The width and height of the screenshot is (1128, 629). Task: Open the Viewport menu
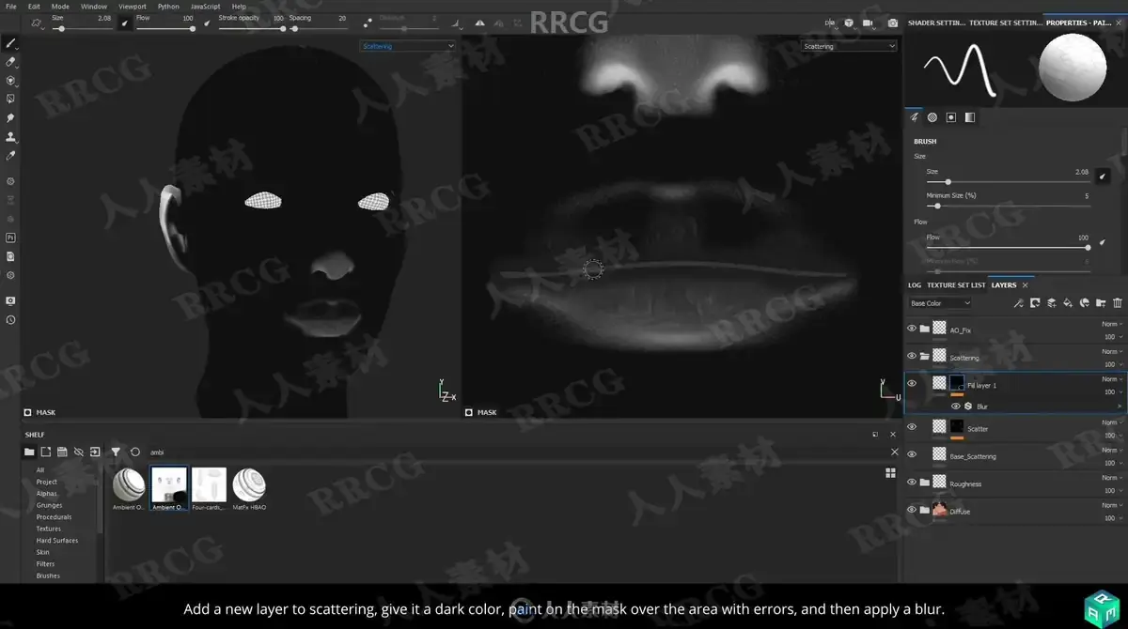[x=133, y=7]
